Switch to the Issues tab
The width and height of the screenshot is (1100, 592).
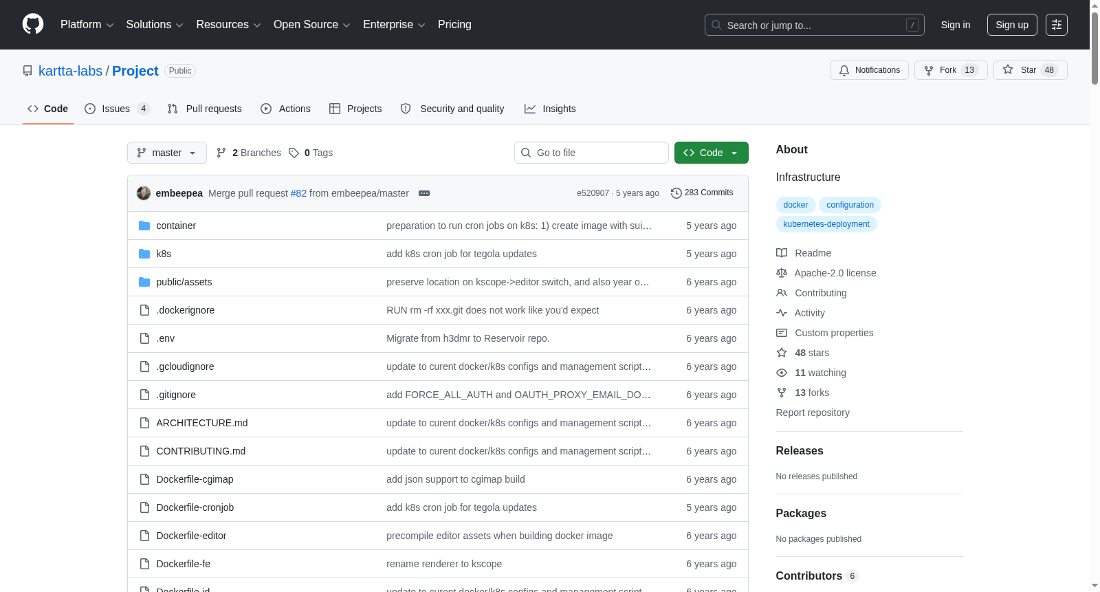pyautogui.click(x=117, y=109)
